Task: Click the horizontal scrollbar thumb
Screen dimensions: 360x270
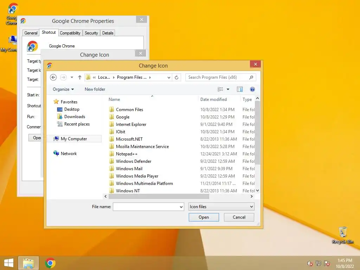Action: [x=159, y=196]
